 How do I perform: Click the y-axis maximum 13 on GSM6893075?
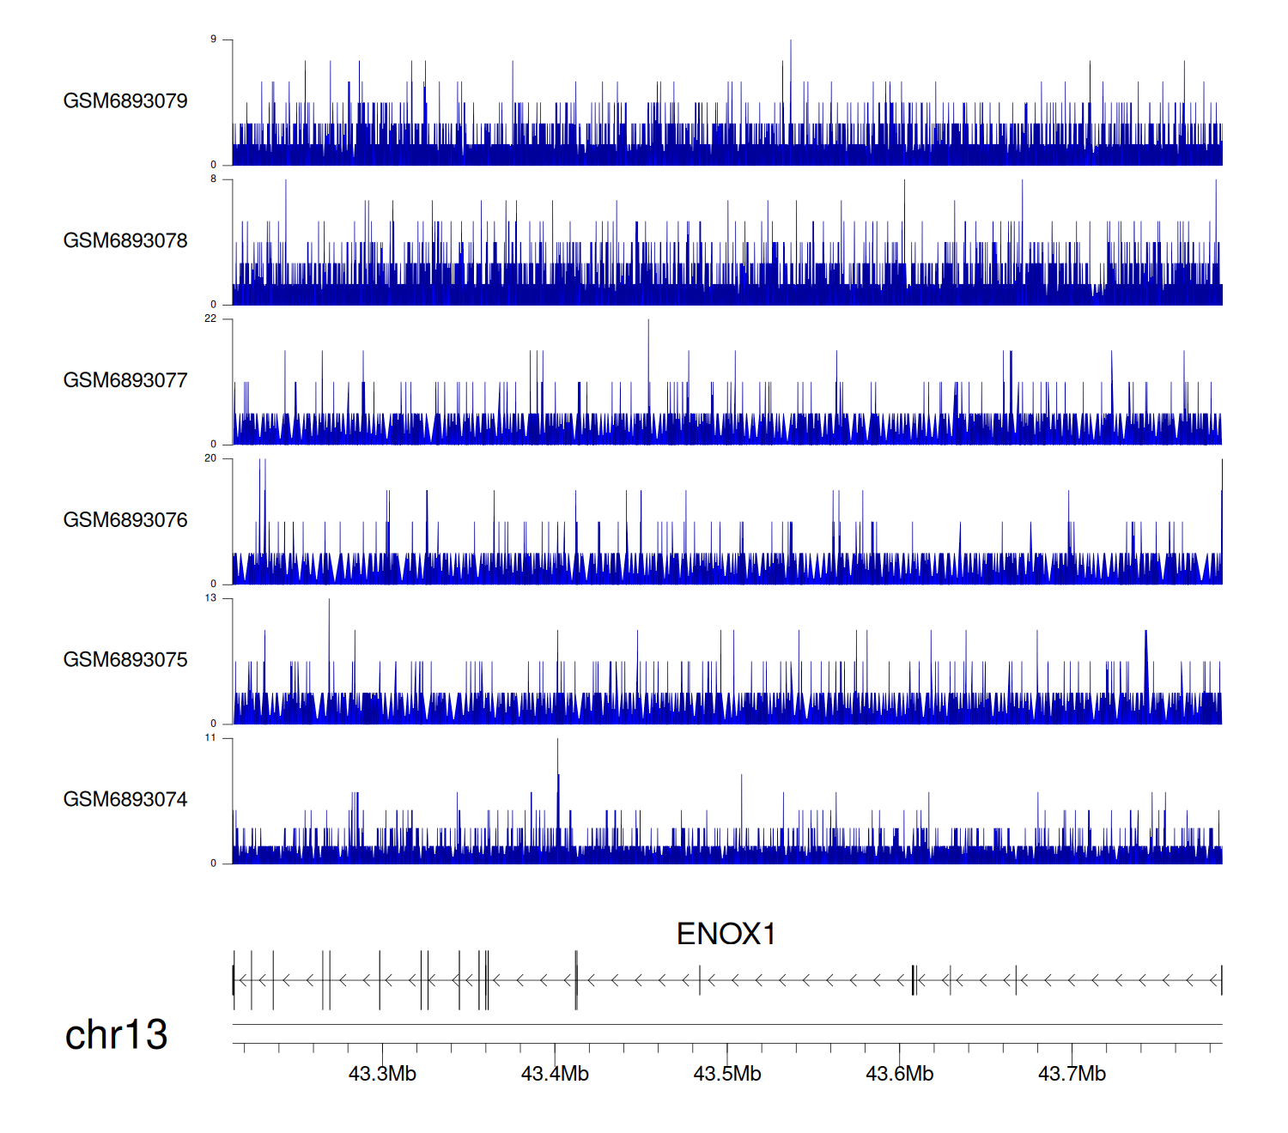pos(210,598)
